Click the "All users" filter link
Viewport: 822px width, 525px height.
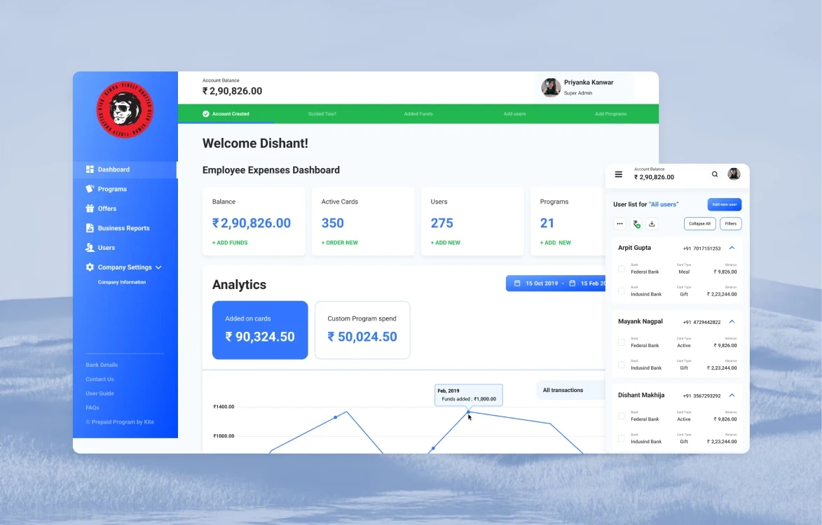point(664,204)
